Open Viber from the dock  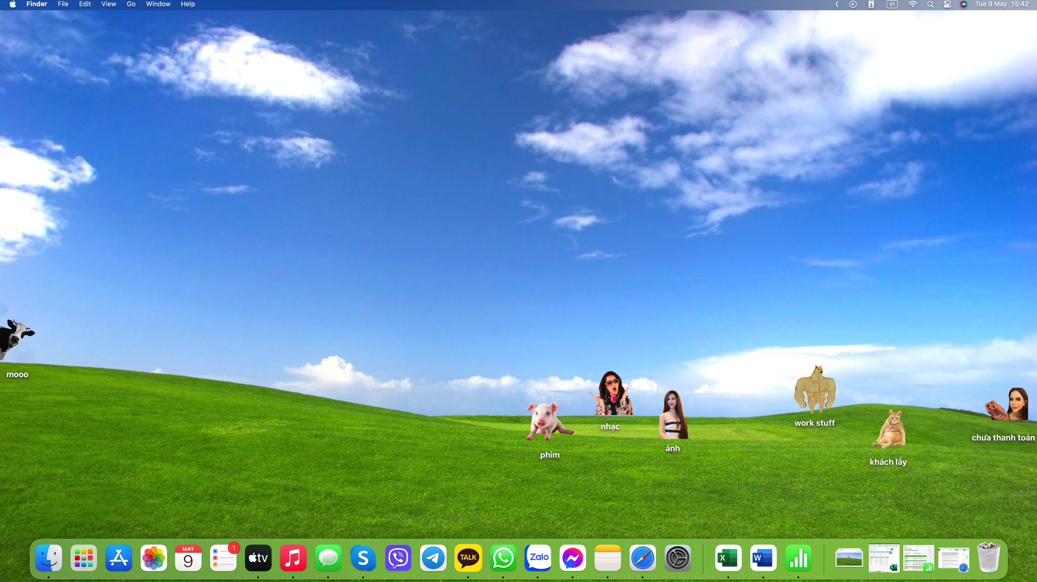click(x=398, y=558)
